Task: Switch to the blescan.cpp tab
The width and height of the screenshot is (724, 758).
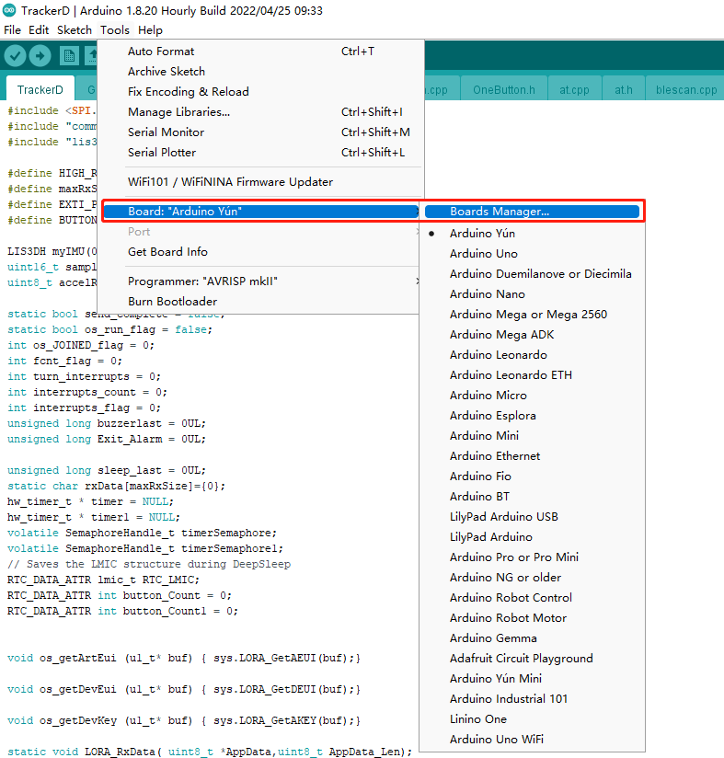Action: pos(685,90)
